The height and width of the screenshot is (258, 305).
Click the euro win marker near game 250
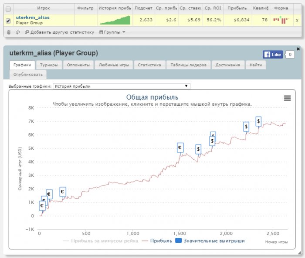pos(62,192)
